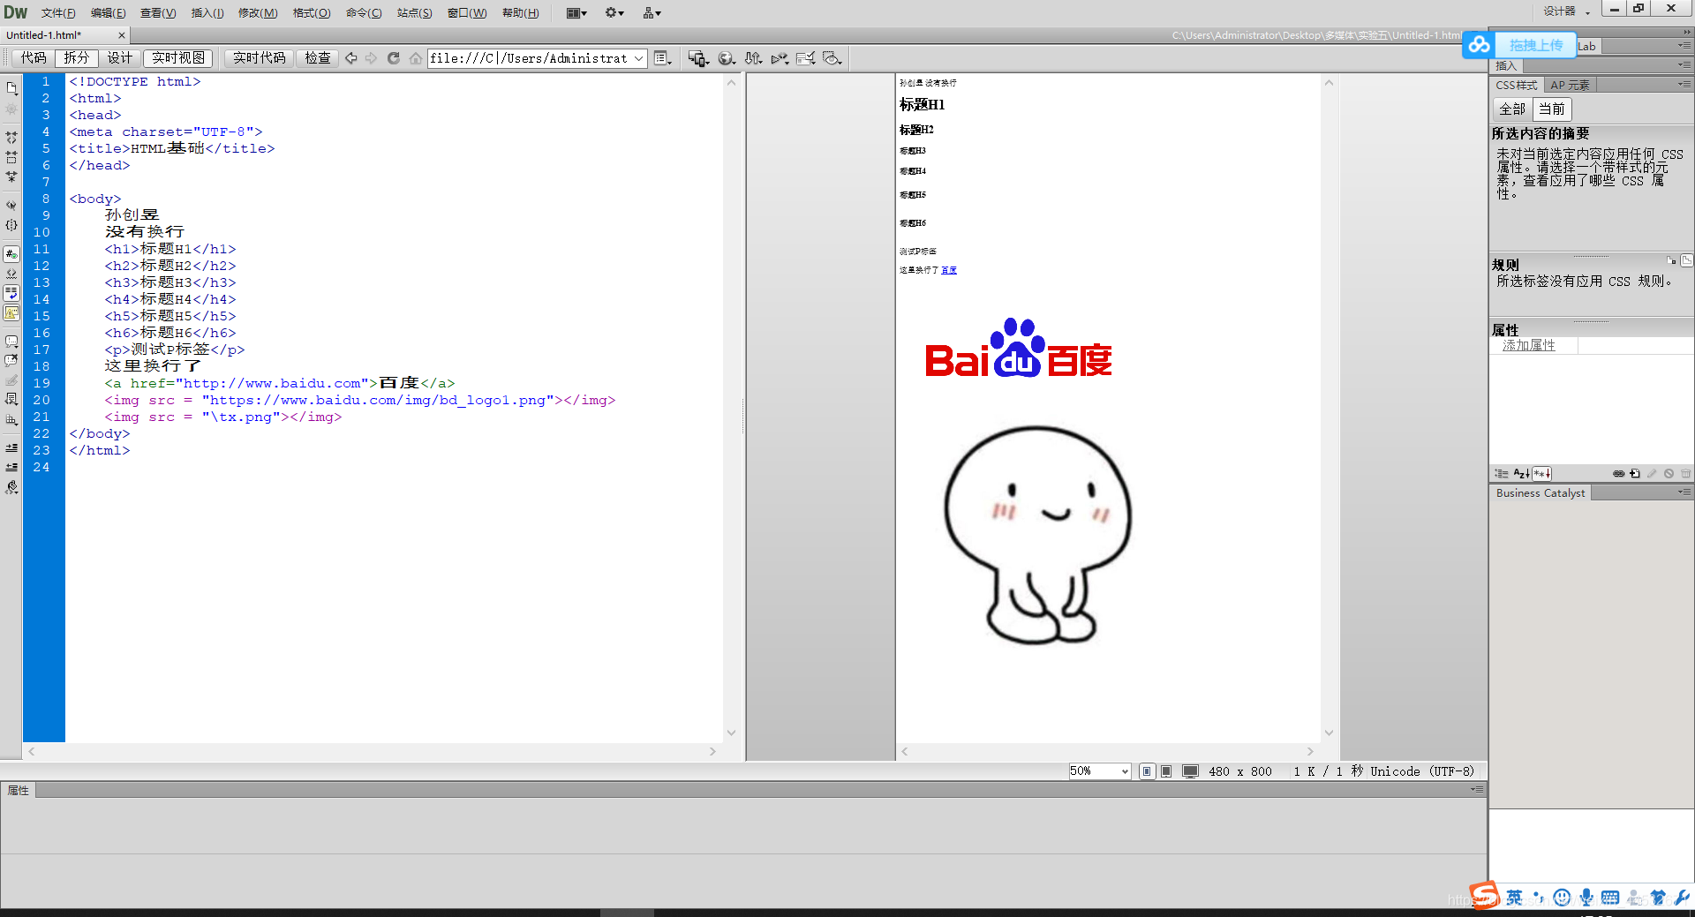This screenshot has height=917, width=1695.
Task: Open the multiscreen preview icon
Action: click(x=698, y=58)
